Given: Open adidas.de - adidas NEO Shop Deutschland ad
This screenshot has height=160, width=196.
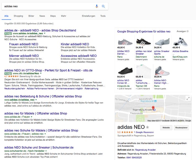Looking at the screenshot, I should pyautogui.click(x=40, y=30).
